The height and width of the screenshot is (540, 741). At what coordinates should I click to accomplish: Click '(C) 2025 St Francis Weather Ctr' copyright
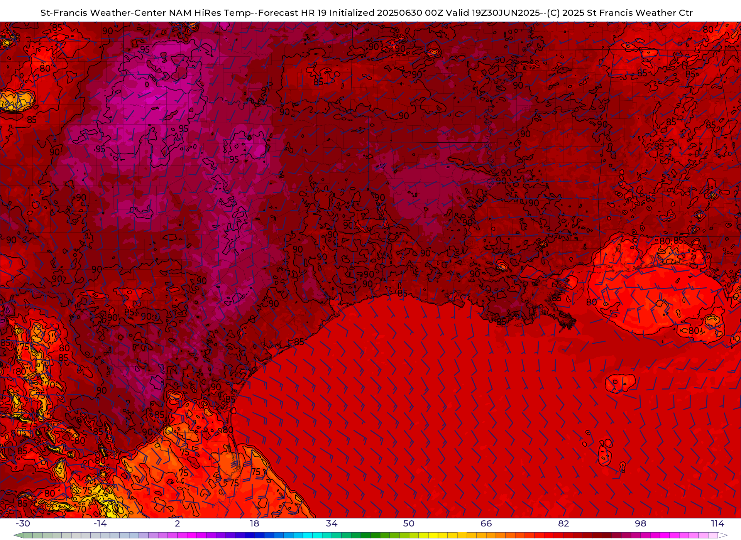(620, 13)
